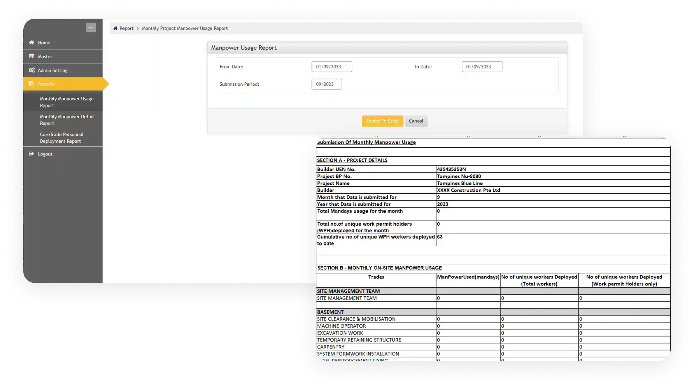Collapse the sidebar using the hamburger icon
The width and height of the screenshot is (694, 389).
[91, 28]
